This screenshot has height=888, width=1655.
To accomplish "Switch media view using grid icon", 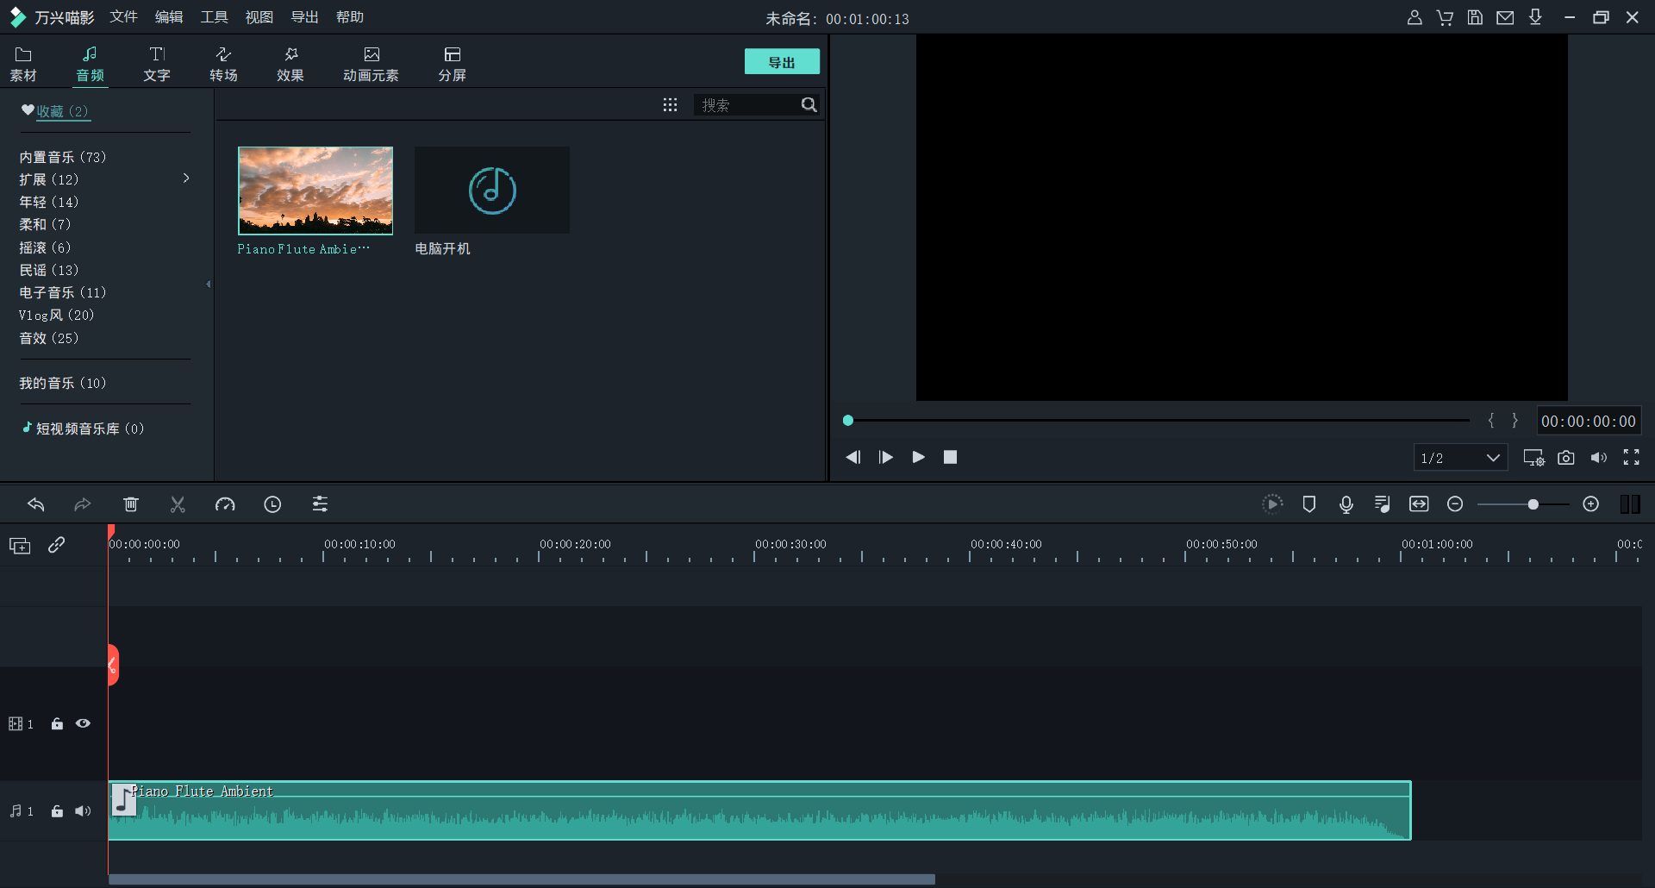I will click(670, 105).
